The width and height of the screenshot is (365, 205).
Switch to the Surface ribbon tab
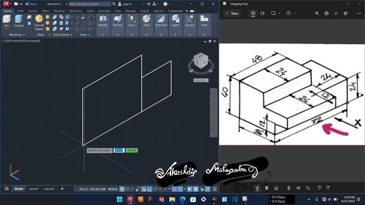(x=33, y=11)
